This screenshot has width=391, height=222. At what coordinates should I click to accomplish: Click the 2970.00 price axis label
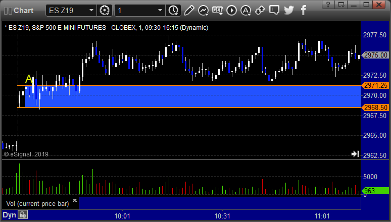pyautogui.click(x=375, y=95)
